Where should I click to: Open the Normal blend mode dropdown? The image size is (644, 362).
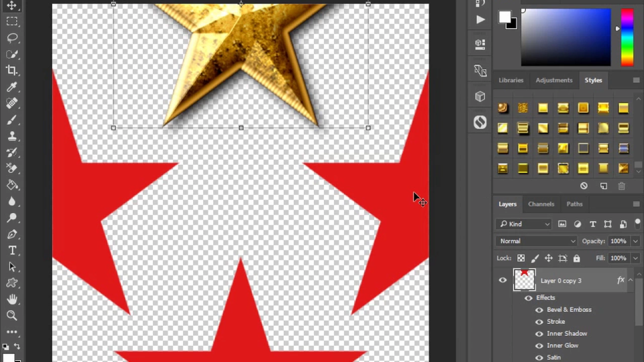[536, 241]
